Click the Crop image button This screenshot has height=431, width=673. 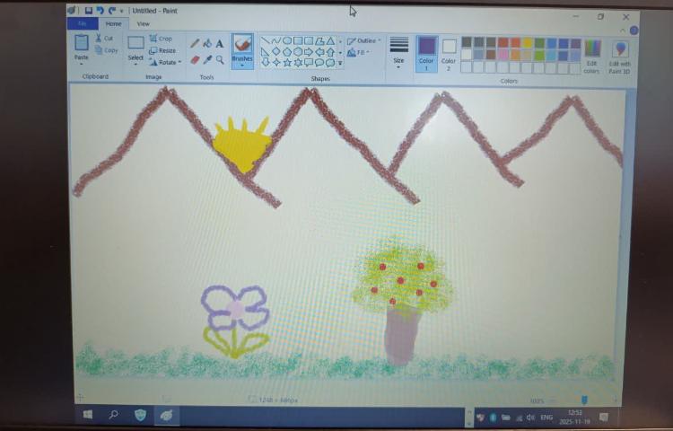pos(161,39)
